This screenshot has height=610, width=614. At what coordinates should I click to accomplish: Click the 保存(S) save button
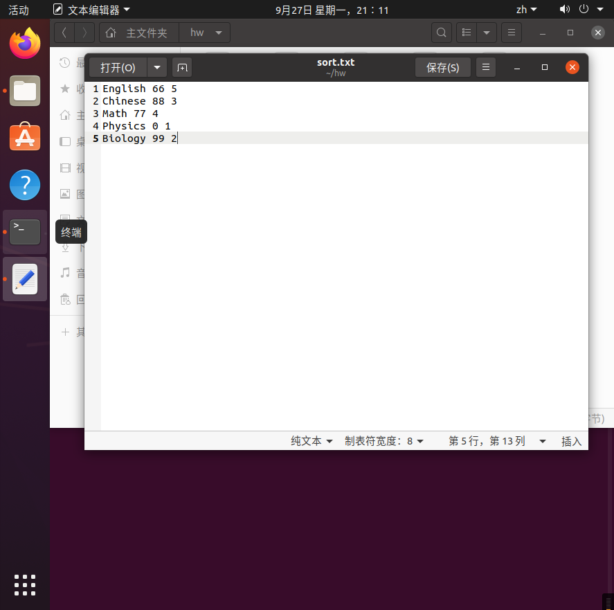coord(442,67)
